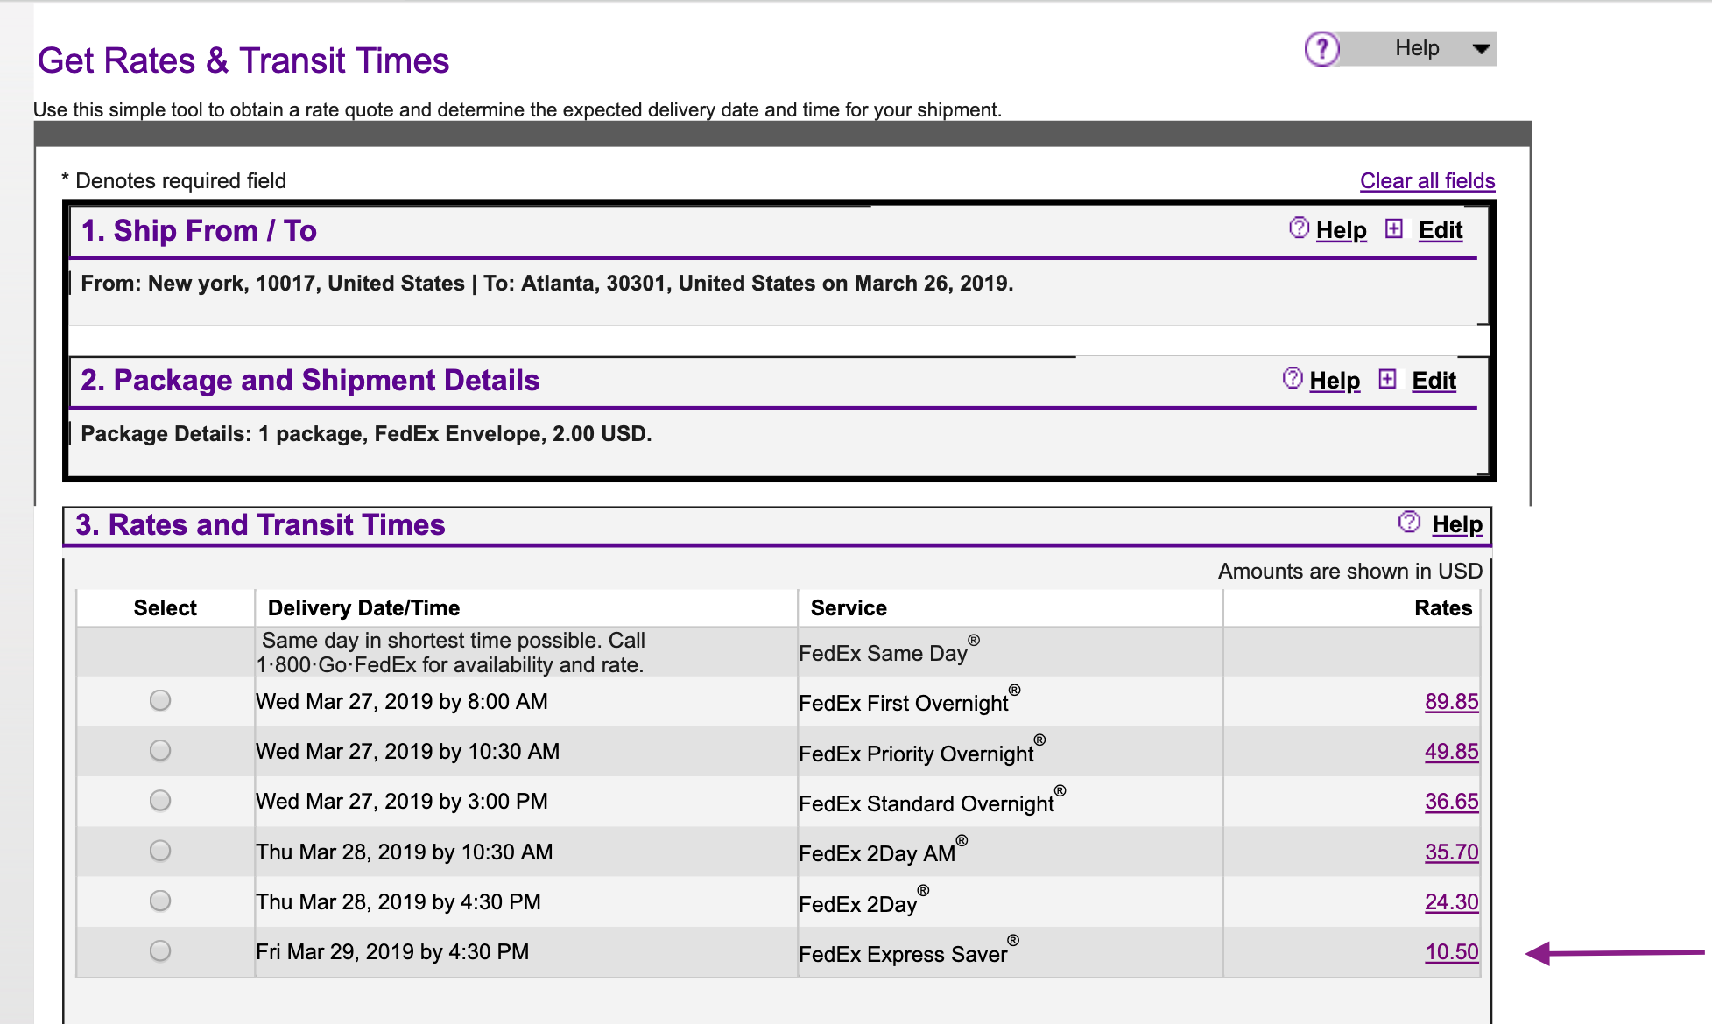This screenshot has height=1024, width=1712.
Task: Click the Delivery Date/Time column header
Action: 363,608
